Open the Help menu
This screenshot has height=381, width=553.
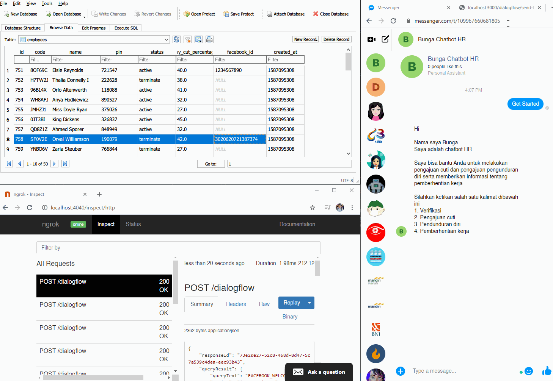pos(63,3)
